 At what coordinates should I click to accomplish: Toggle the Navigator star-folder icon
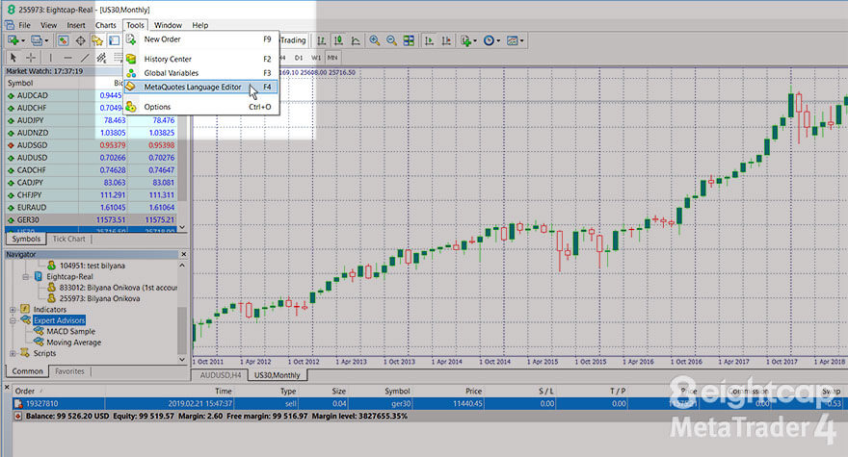click(x=96, y=40)
